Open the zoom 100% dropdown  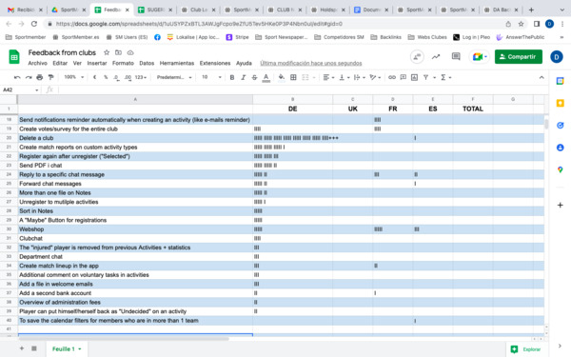pos(73,77)
